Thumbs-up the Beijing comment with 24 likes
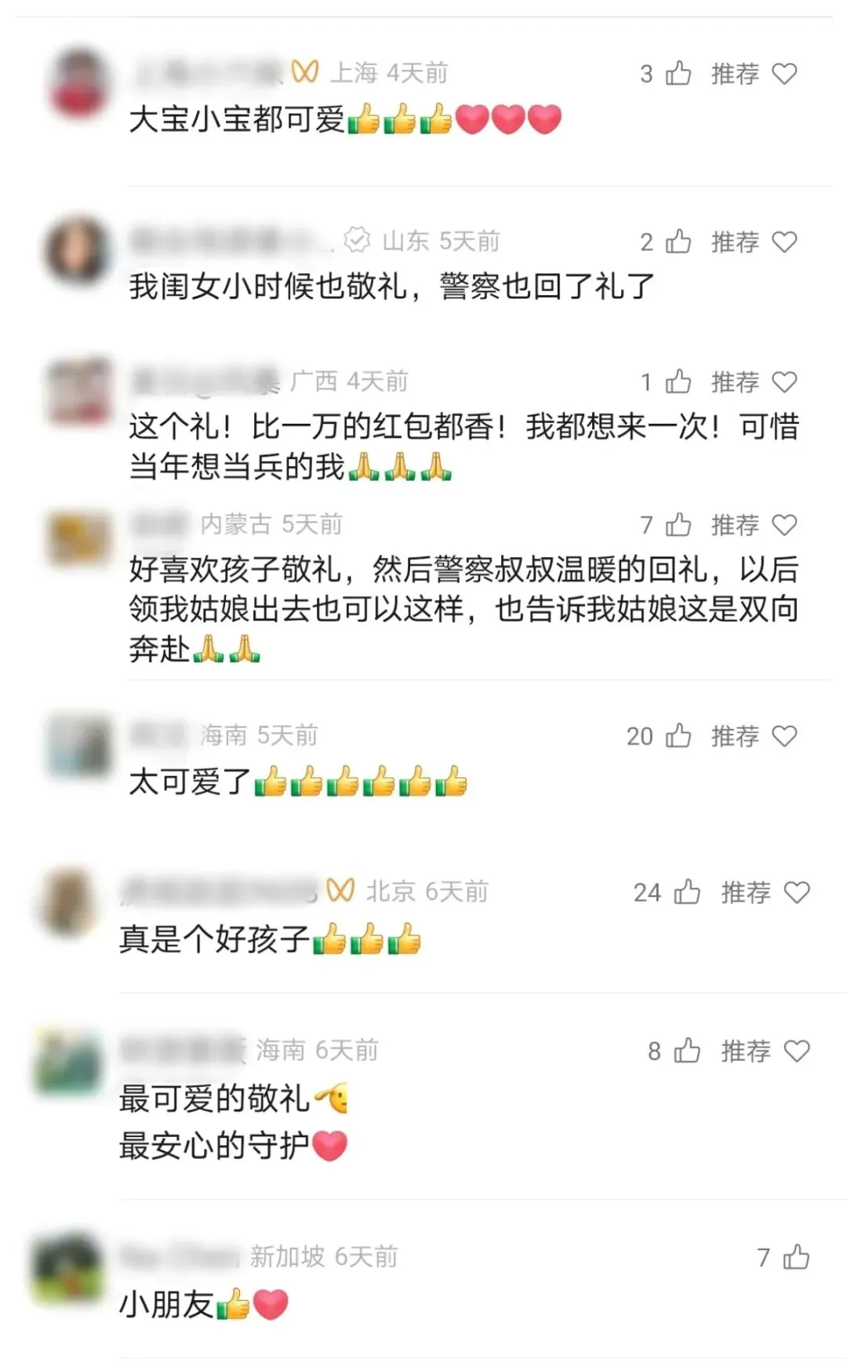 tap(687, 891)
